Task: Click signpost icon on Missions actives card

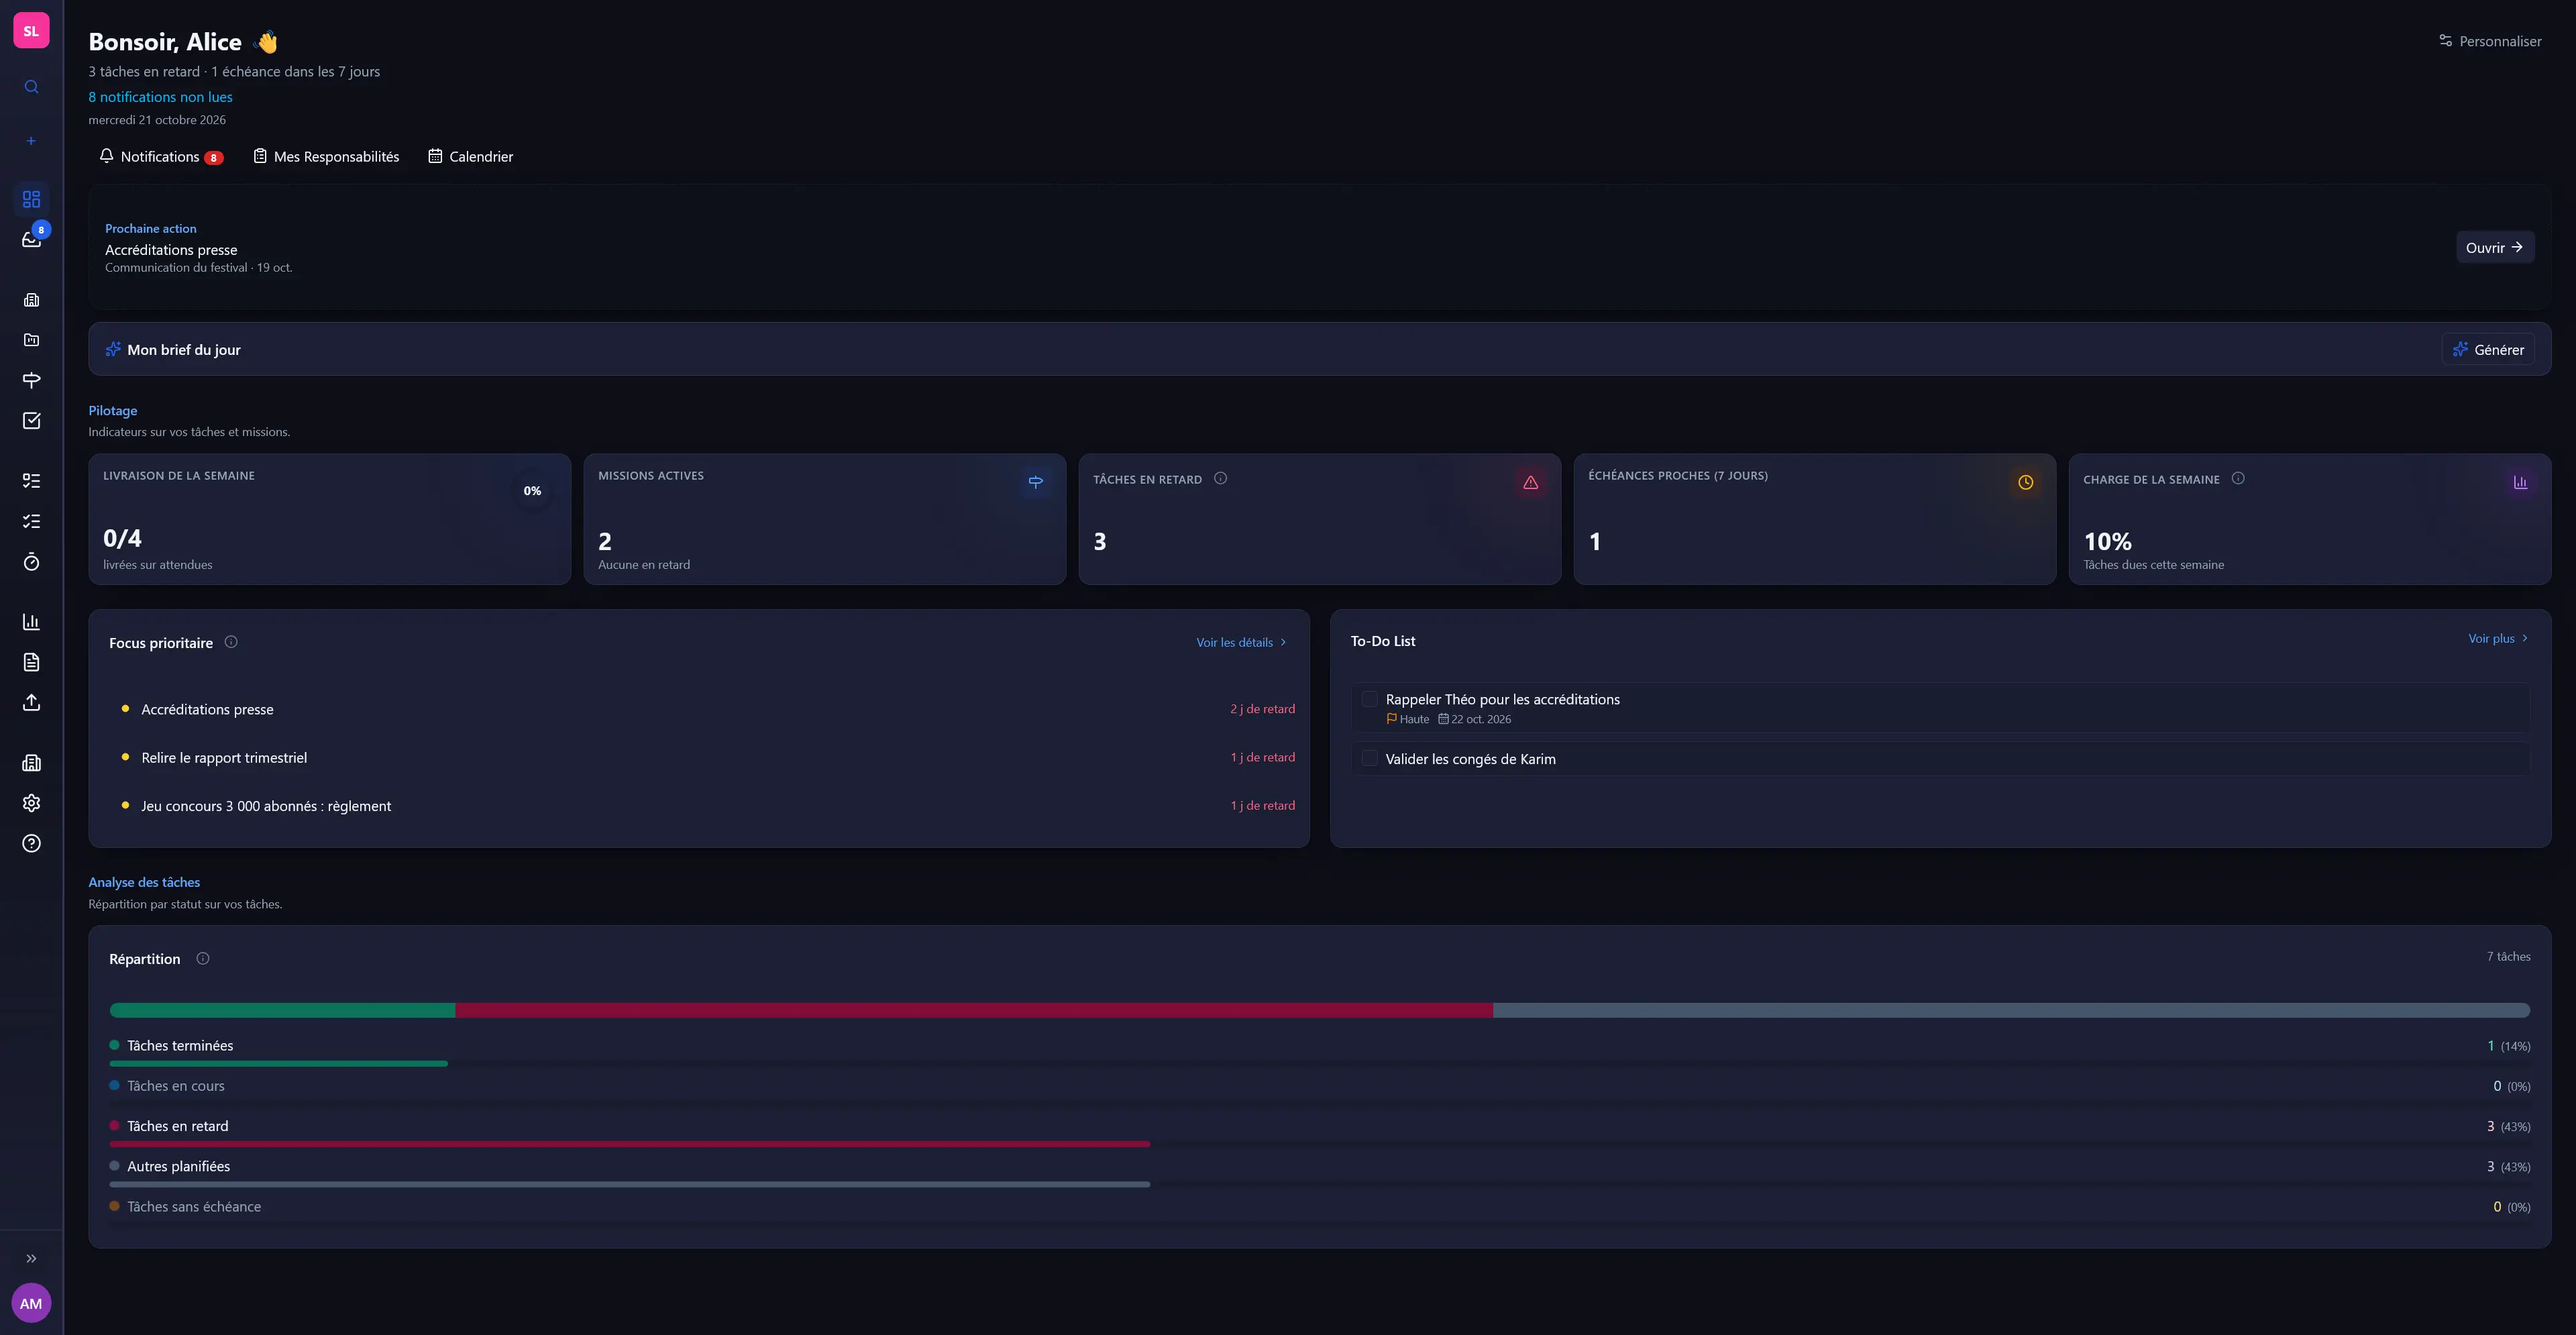Action: click(1035, 482)
